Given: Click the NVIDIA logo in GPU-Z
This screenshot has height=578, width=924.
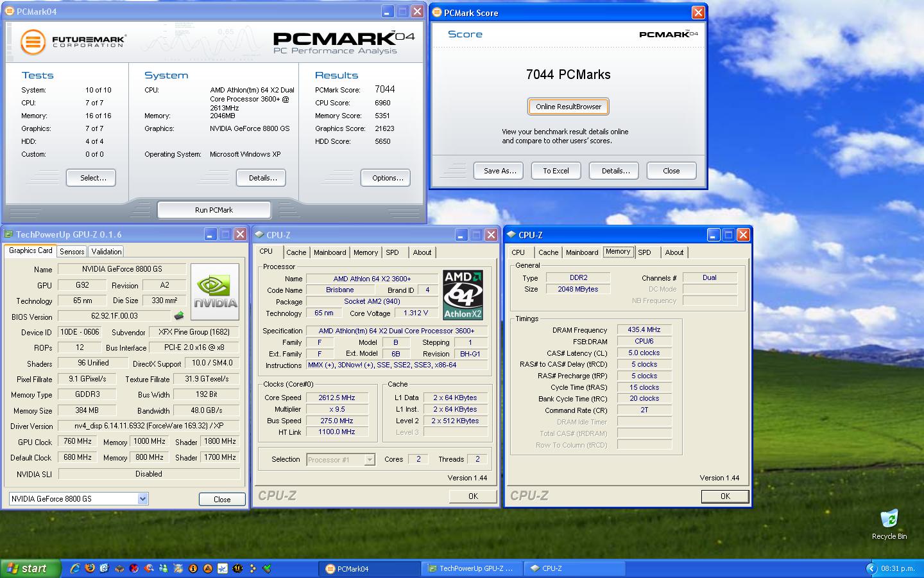Looking at the screenshot, I should coord(215,292).
